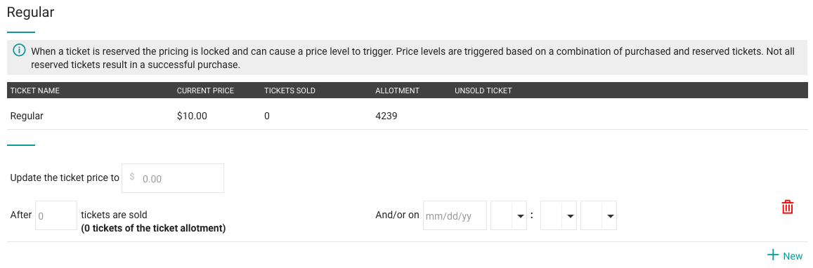Click the 4239 allotment value
Viewport: 813px width, 268px height.
click(386, 116)
